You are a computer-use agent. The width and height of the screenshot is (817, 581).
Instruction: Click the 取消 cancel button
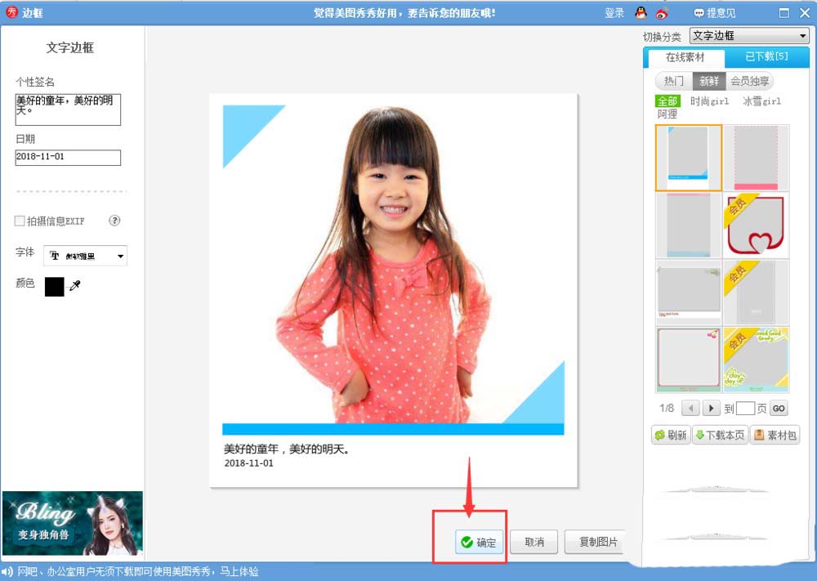coord(534,542)
